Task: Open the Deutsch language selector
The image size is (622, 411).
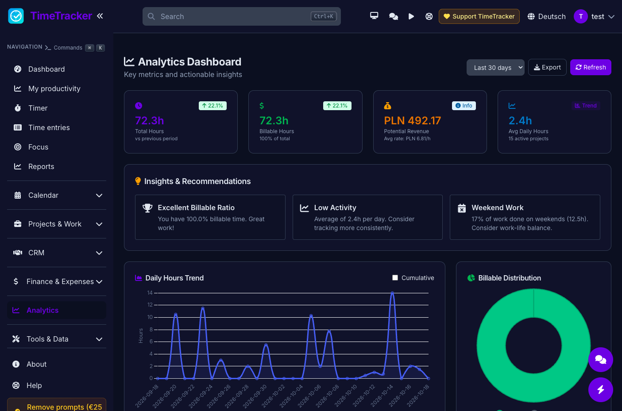Action: pos(547,16)
